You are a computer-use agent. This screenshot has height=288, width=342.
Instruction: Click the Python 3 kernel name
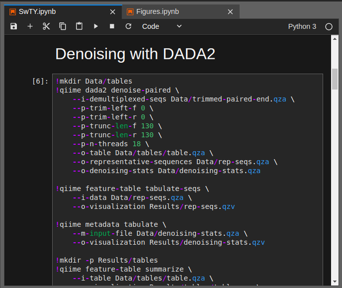point(302,26)
